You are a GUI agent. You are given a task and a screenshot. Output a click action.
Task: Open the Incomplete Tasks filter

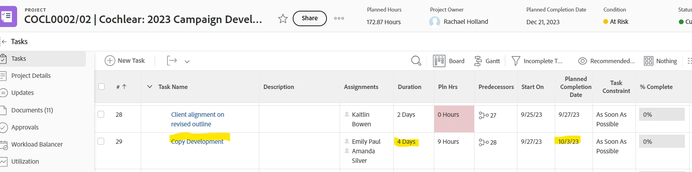tap(537, 61)
